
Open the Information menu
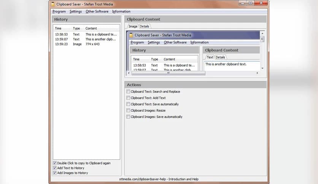tap(121, 11)
